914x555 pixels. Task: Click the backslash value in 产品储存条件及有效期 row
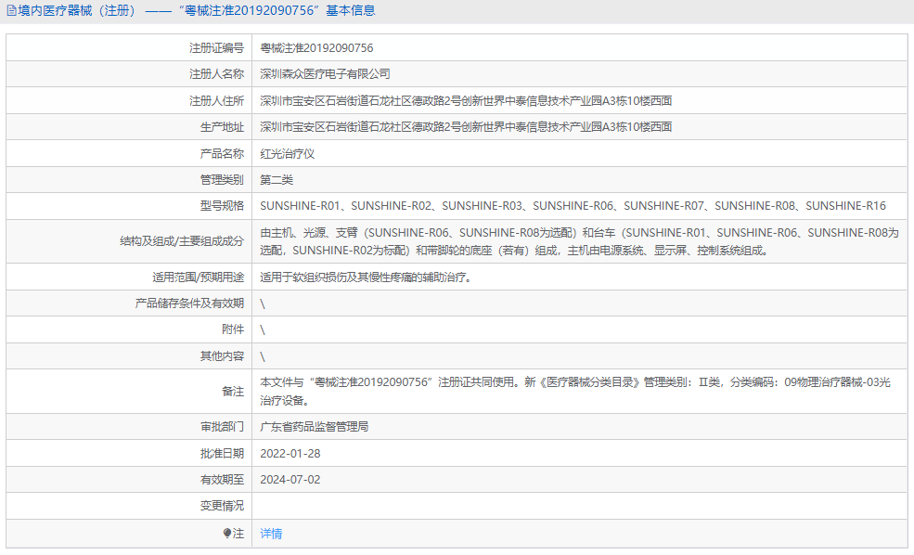263,303
